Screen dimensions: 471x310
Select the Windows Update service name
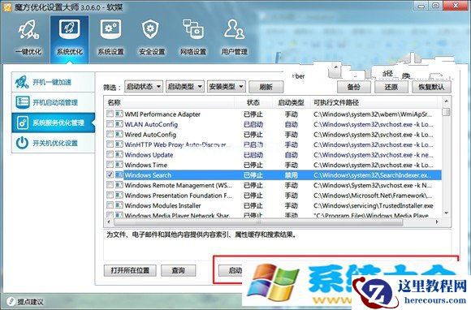[149, 155]
